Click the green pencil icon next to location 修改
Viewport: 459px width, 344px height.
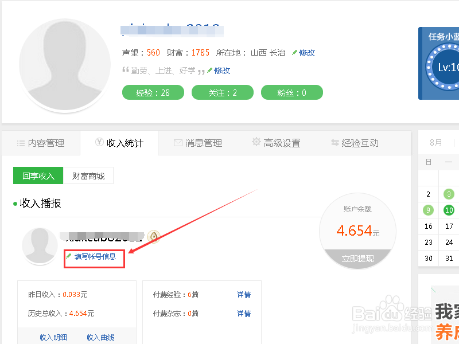pos(294,53)
